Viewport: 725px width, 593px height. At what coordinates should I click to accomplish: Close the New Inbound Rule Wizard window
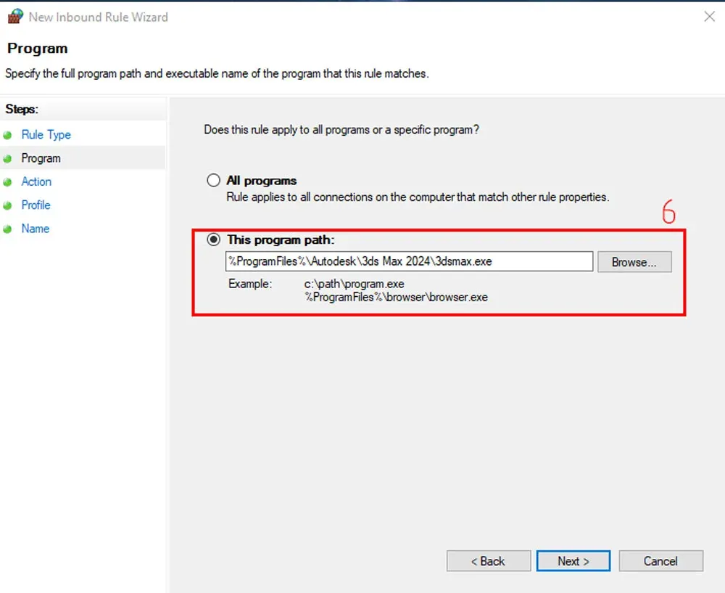tap(709, 17)
